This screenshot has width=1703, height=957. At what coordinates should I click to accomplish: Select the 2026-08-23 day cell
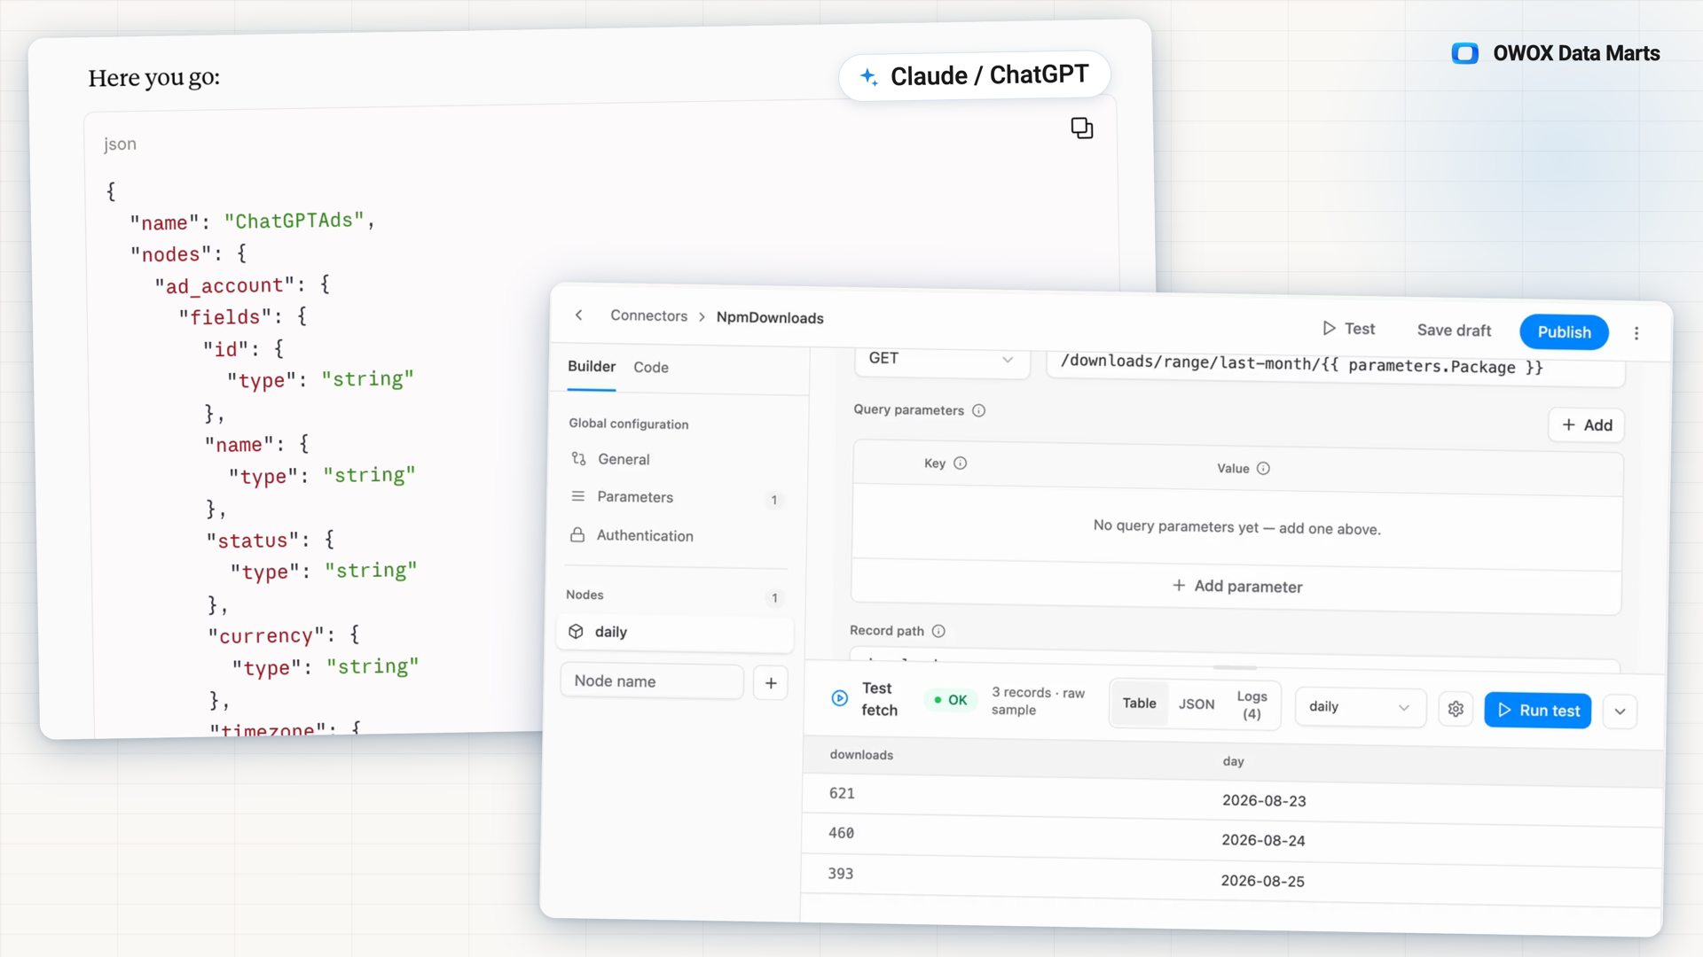pos(1264,801)
